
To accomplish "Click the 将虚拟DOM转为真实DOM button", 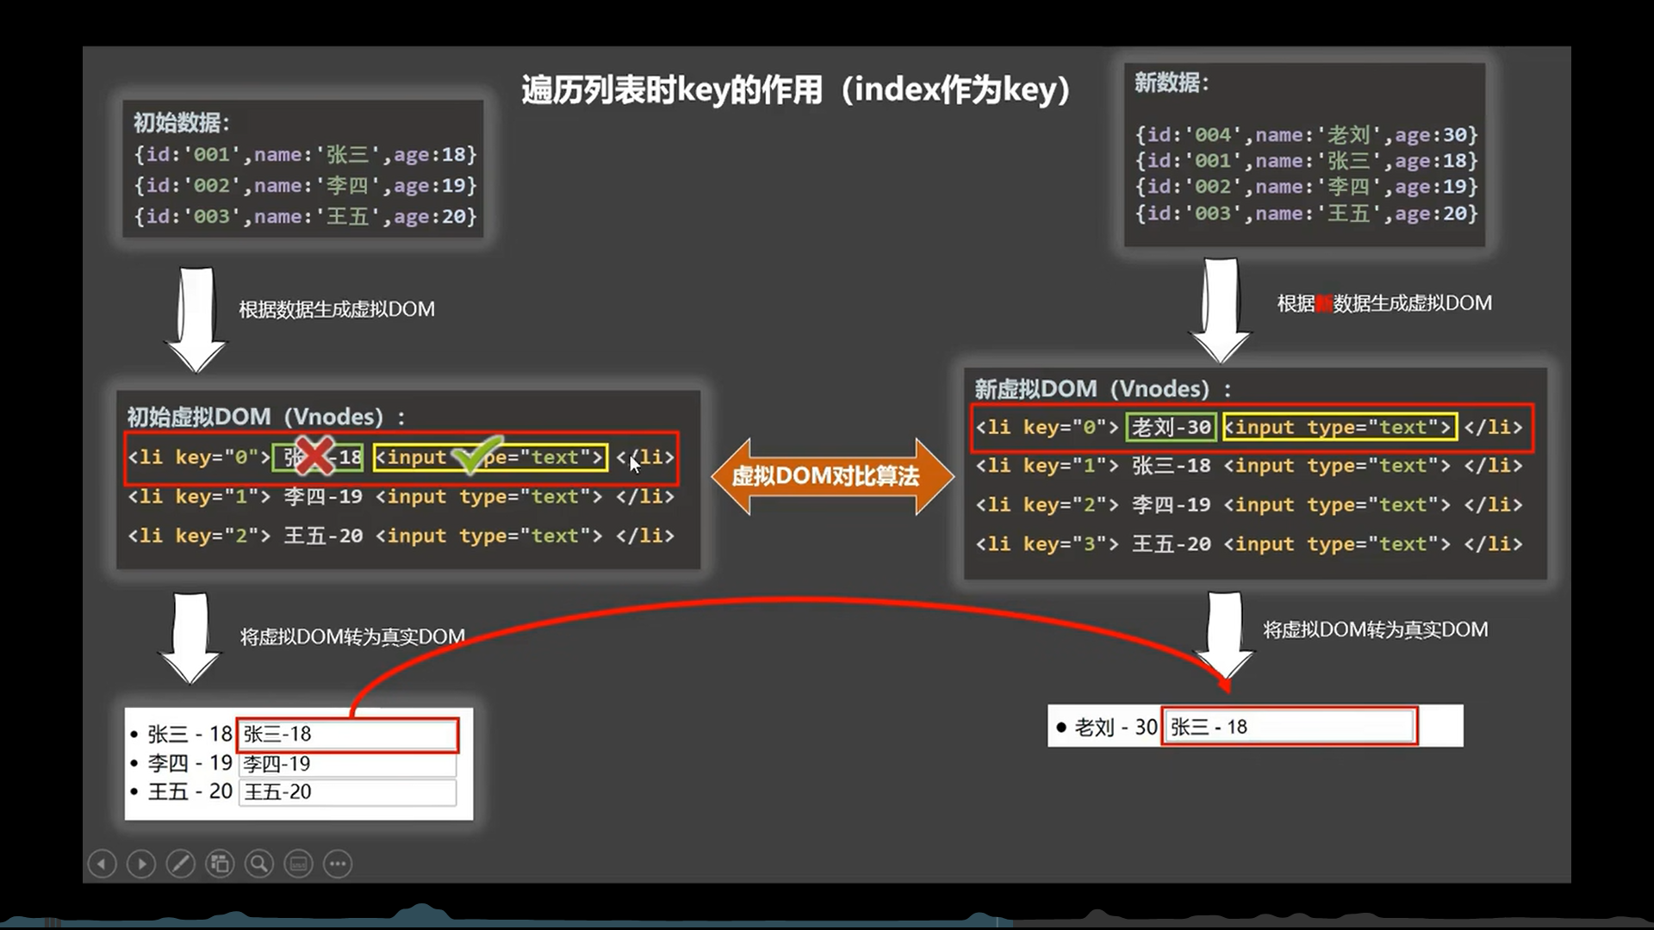I will pyautogui.click(x=352, y=635).
